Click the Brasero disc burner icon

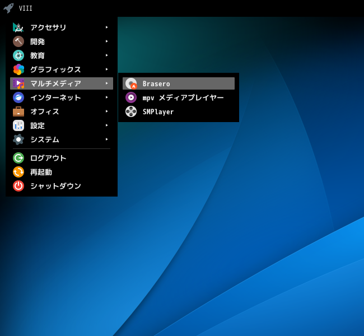[131, 83]
